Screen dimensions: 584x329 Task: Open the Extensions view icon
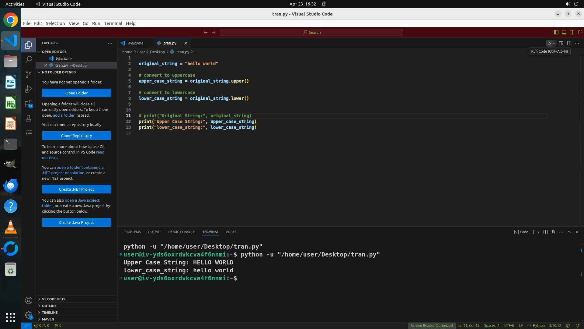[29, 104]
